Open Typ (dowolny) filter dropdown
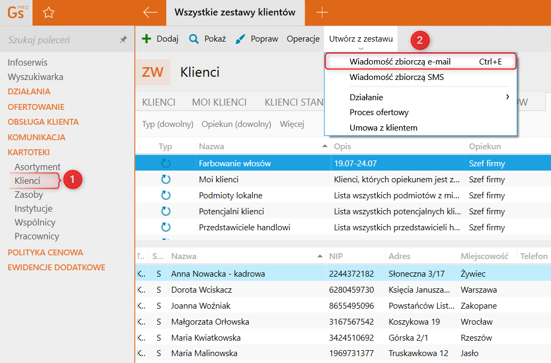This screenshot has height=363, width=551. pos(168,124)
